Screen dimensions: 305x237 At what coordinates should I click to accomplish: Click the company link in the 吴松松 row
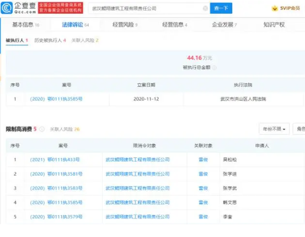(137, 160)
